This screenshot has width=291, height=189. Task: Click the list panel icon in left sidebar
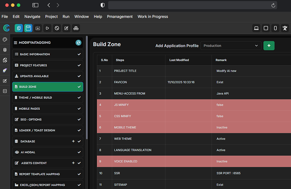point(5,91)
